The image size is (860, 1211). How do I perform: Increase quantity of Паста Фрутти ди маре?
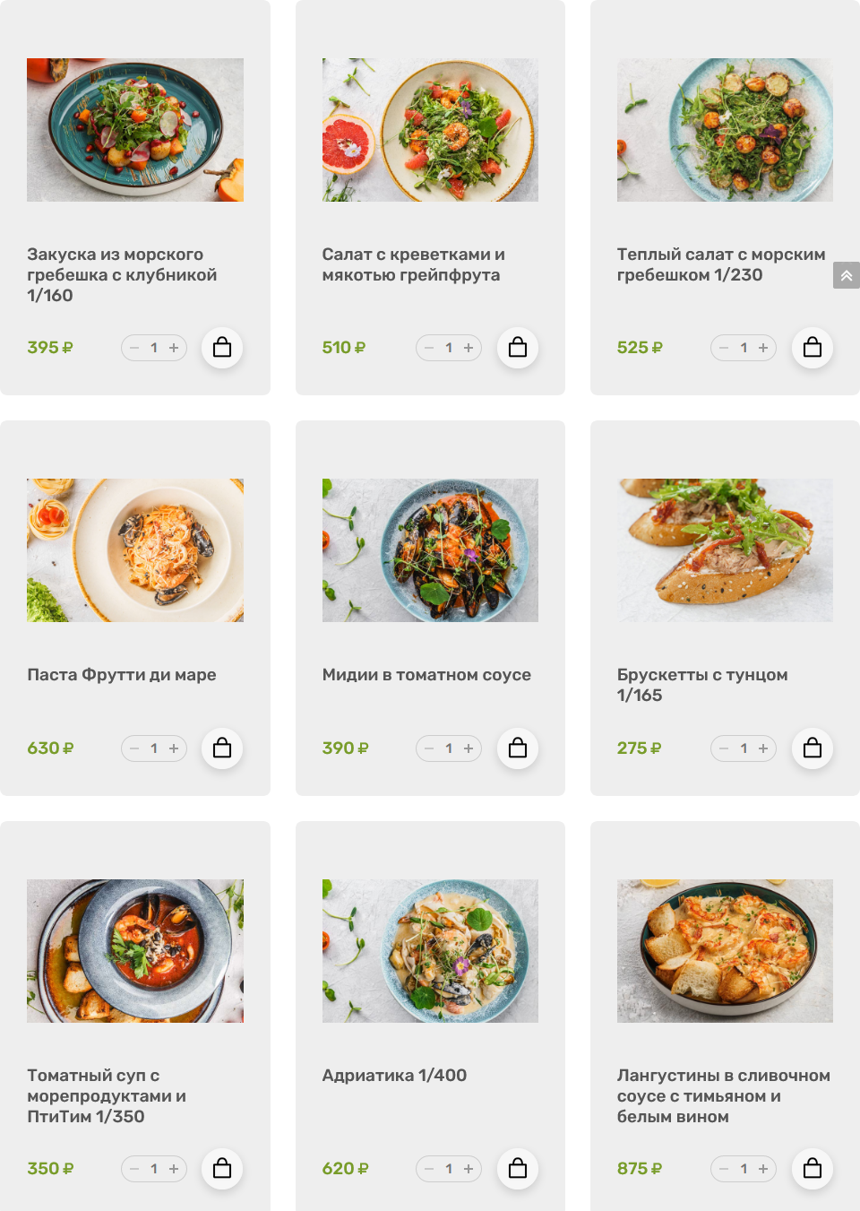[x=174, y=748]
